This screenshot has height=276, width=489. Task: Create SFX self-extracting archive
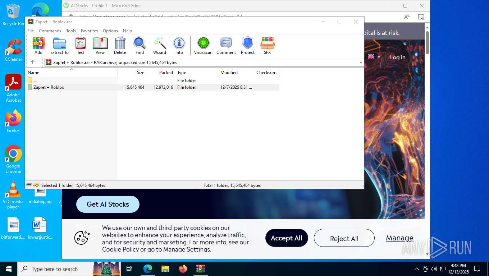[x=267, y=46]
